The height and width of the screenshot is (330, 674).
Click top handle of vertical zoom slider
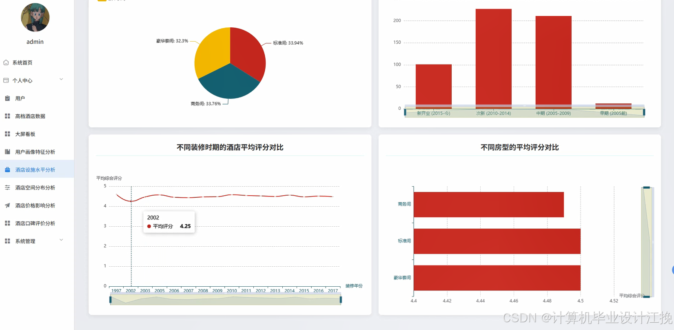[646, 187]
